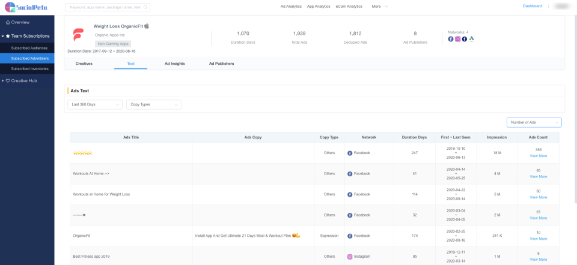Click Instagram icon in Best Fitness app row
The image size is (577, 265).
coord(350,257)
